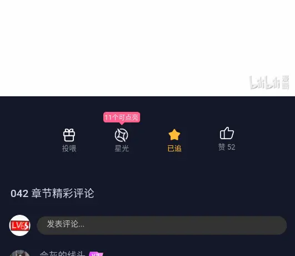Tap the purple V3 level badge

[96, 254]
